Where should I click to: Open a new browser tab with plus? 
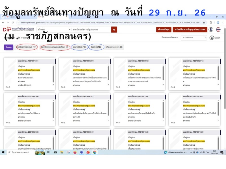[71, 17]
